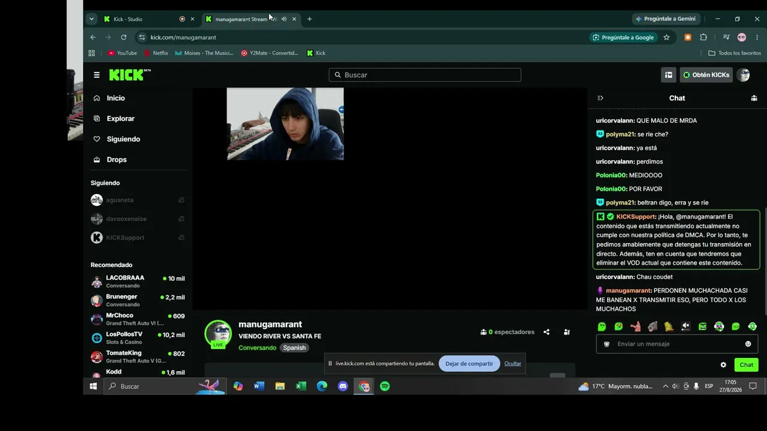Expand the Chrome tab search dropdown
The height and width of the screenshot is (431, 767).
point(92,19)
